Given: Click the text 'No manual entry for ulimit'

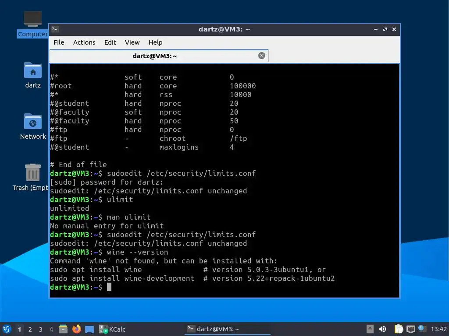Looking at the screenshot, I should tap(107, 226).
